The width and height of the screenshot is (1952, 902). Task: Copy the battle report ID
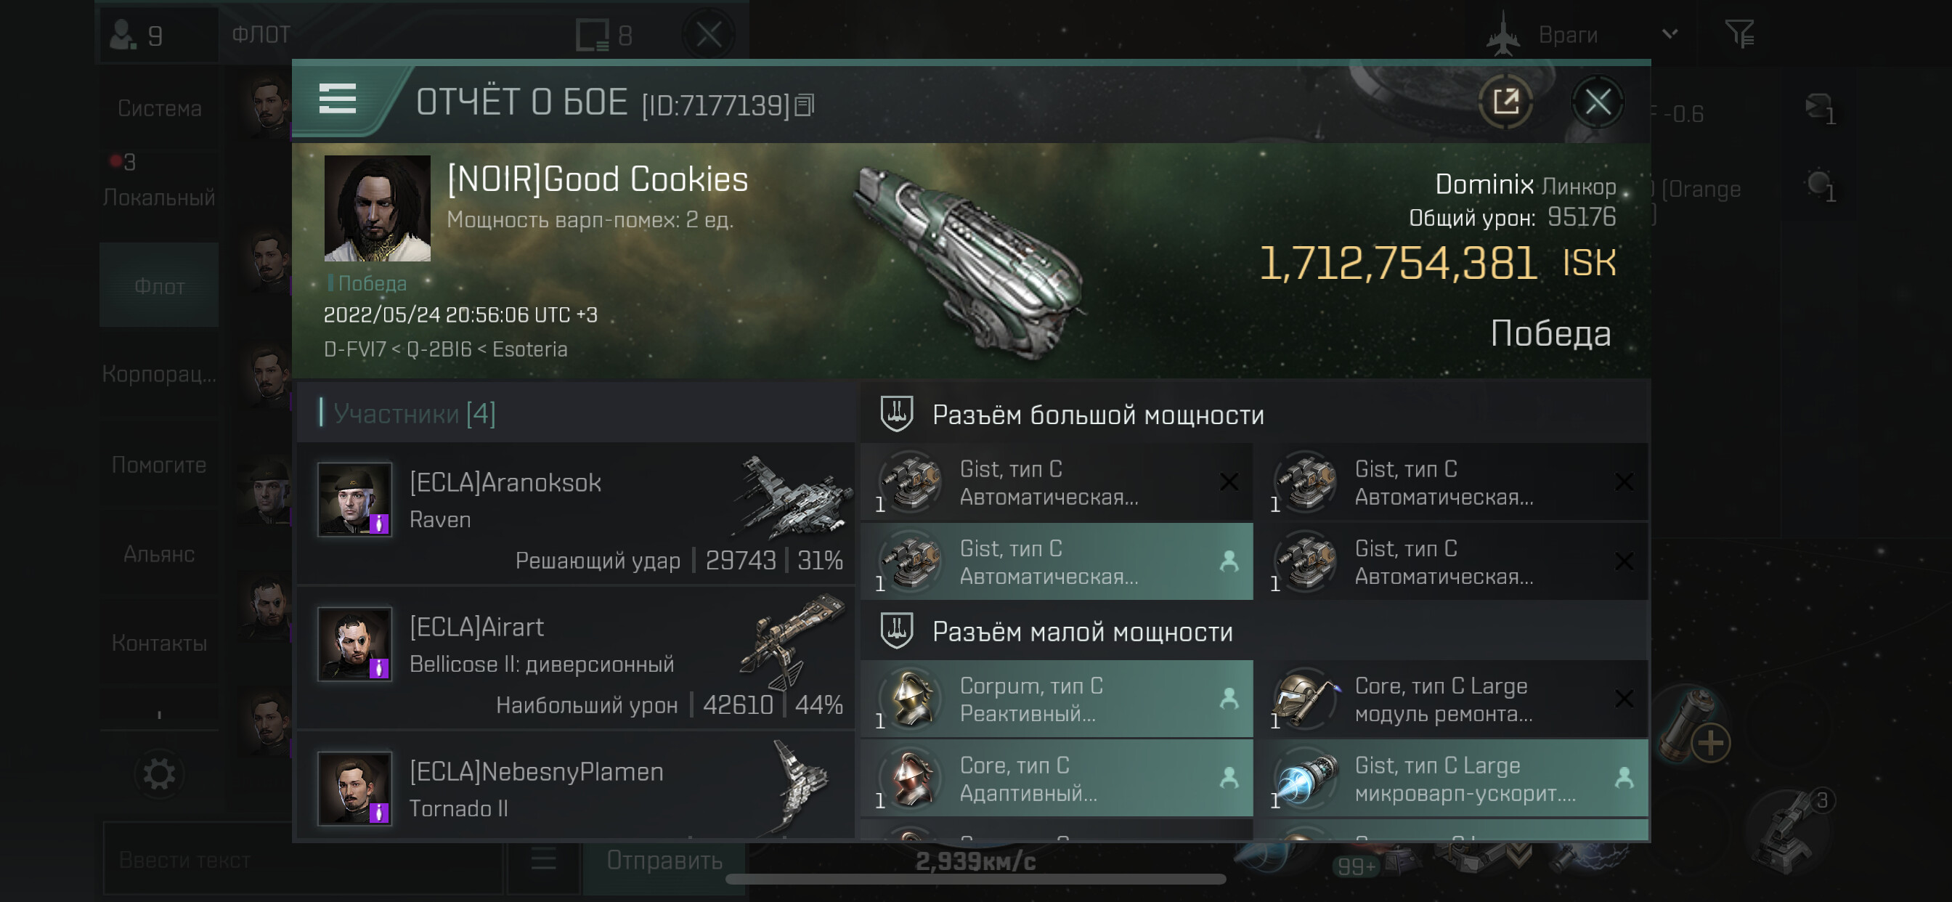[805, 105]
